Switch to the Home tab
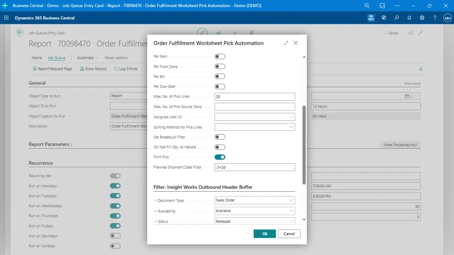The image size is (454, 255). (37, 58)
